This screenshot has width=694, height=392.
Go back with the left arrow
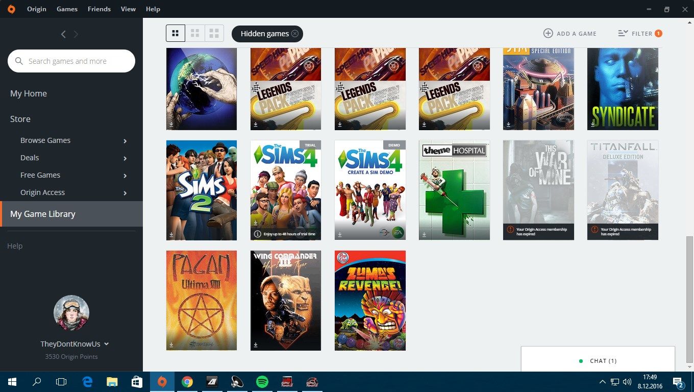pyautogui.click(x=63, y=34)
